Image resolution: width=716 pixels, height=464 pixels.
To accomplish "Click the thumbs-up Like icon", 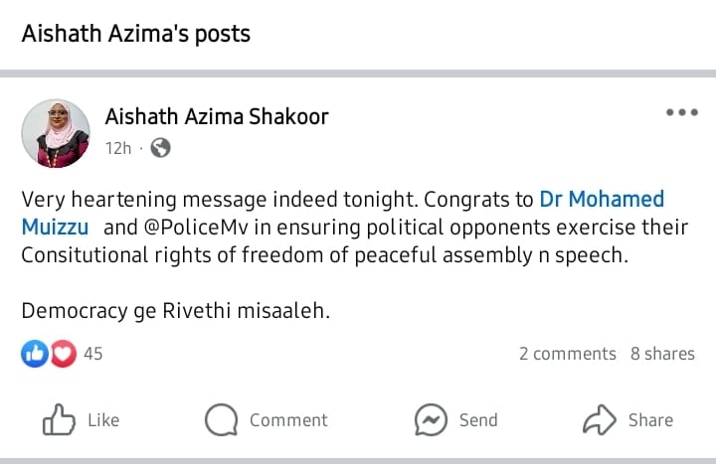I will click(60, 420).
